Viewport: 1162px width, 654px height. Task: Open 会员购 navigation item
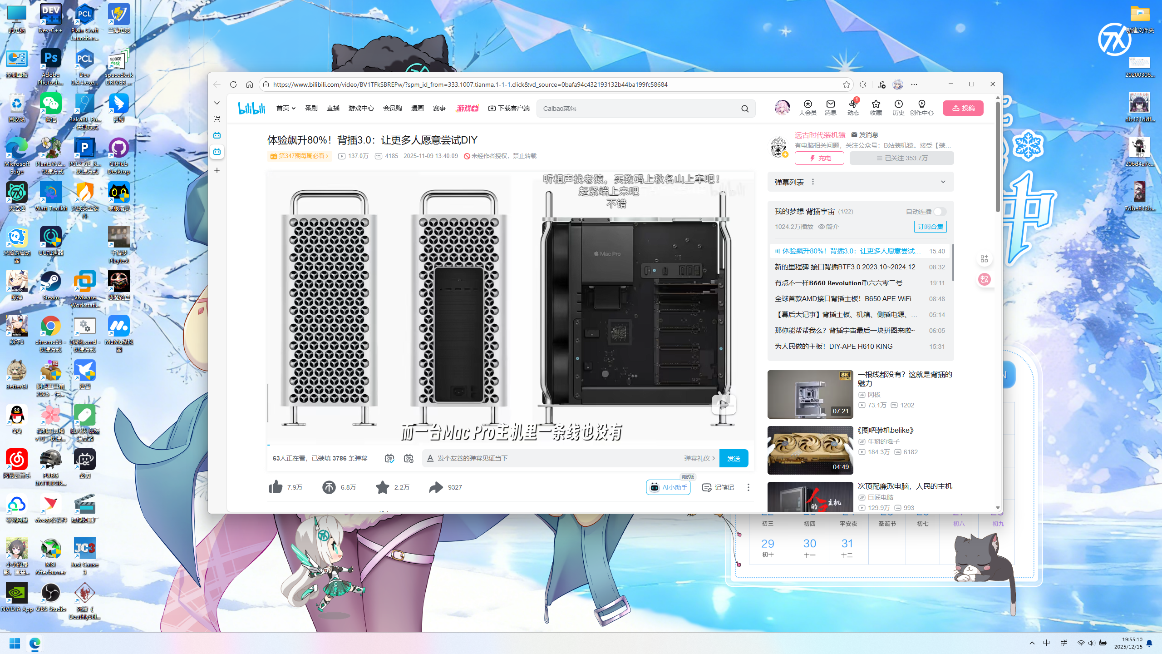[x=393, y=108]
